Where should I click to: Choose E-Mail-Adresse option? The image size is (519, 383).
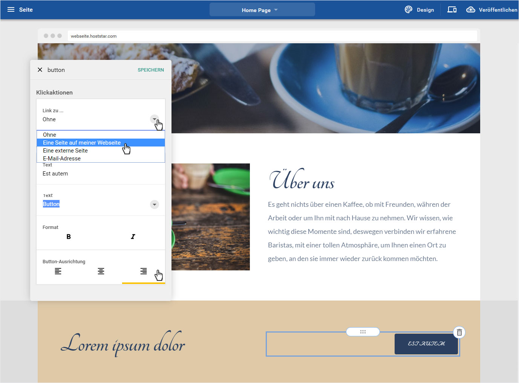[101, 159]
